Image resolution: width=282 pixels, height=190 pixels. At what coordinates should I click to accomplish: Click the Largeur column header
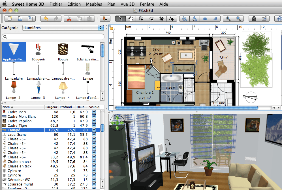pos(52,107)
